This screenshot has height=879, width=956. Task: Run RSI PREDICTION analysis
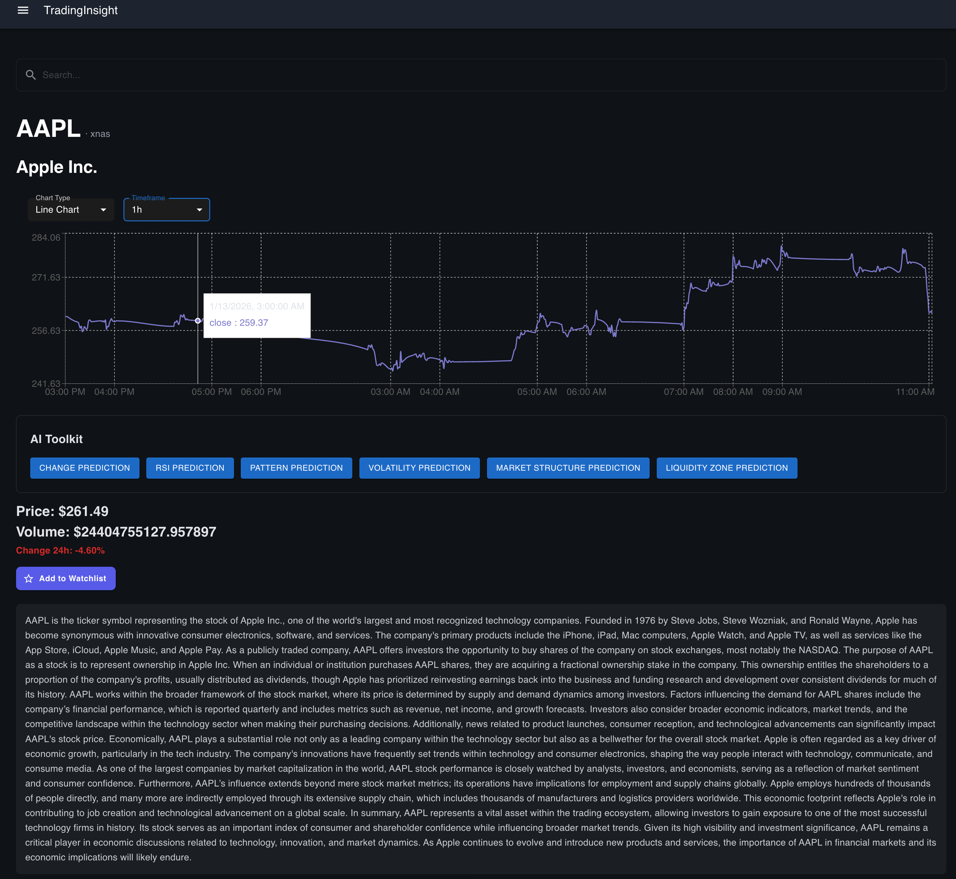(x=190, y=467)
